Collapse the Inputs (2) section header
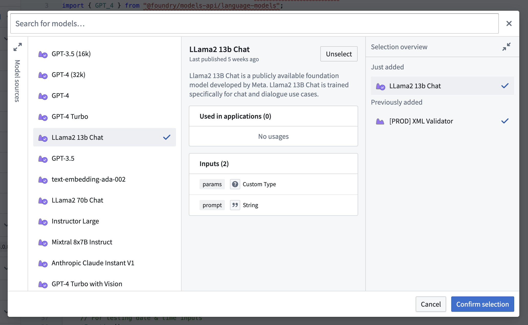This screenshot has height=325, width=528. [x=273, y=164]
